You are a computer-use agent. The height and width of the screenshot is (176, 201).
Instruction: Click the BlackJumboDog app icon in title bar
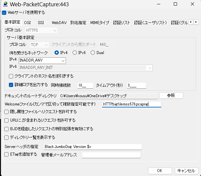[5, 4]
